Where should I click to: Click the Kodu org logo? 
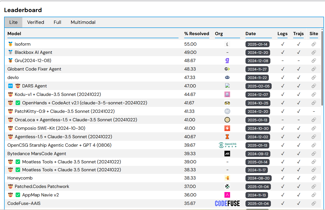point(227,94)
